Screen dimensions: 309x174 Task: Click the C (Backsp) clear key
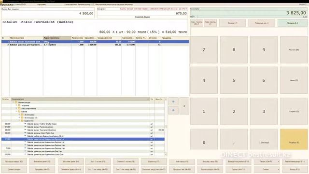pyautogui.click(x=264, y=139)
